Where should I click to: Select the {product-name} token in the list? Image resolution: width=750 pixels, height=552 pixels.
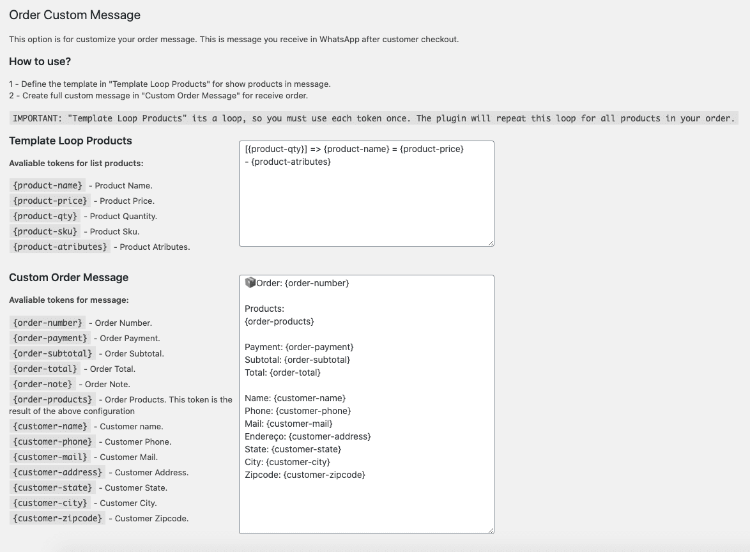click(47, 185)
